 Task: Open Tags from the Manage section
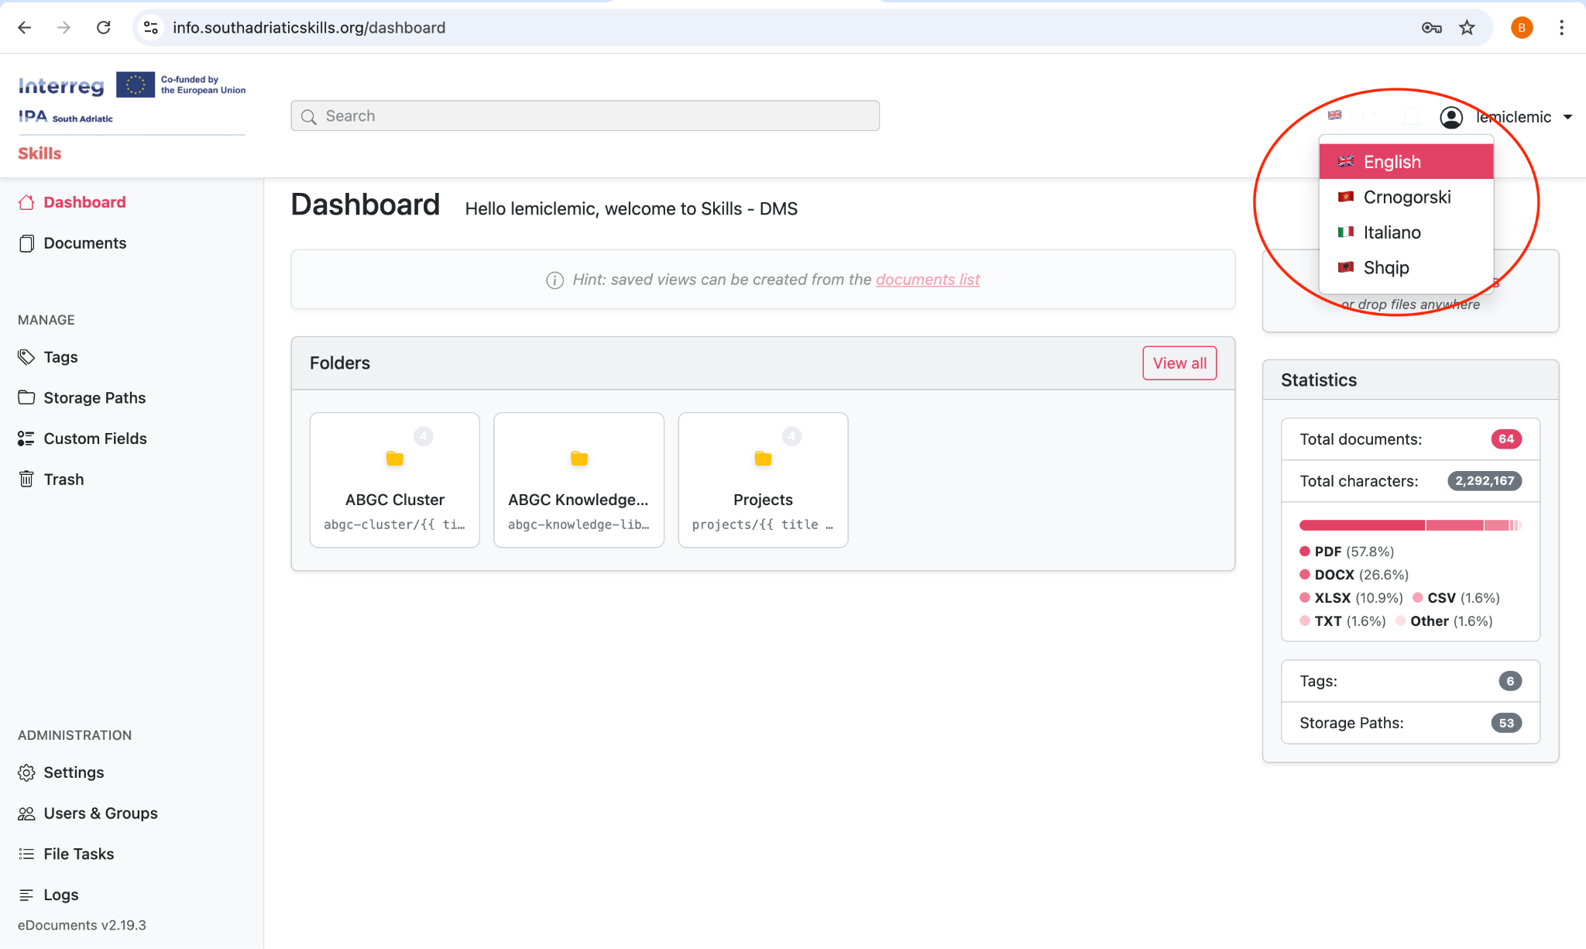pyautogui.click(x=27, y=357)
